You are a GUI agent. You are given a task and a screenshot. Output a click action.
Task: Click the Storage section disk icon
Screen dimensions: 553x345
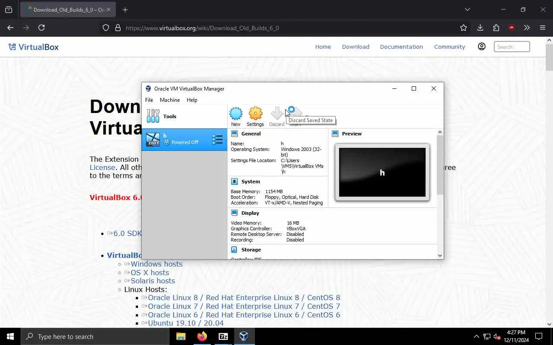235,250
